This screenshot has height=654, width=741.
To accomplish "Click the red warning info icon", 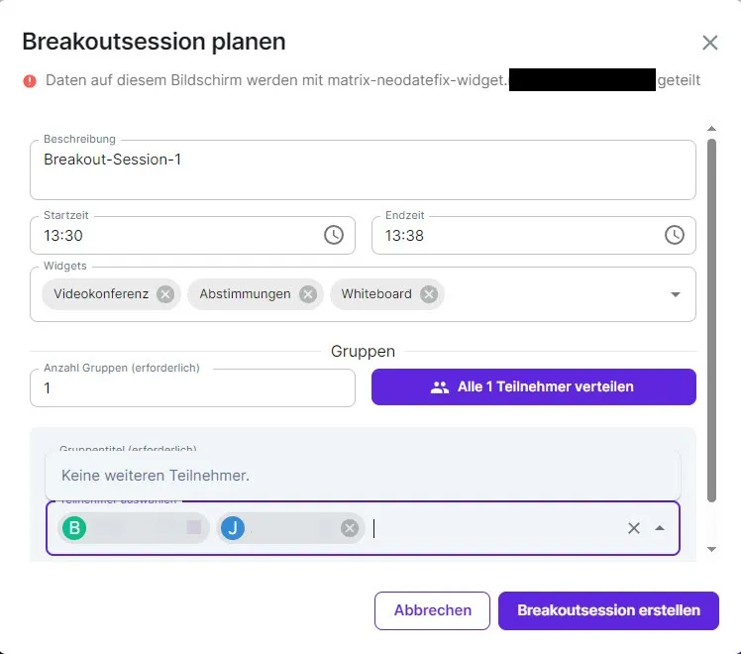I will (30, 80).
